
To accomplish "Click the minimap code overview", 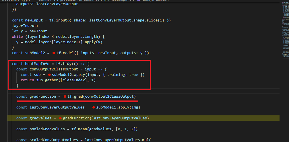I will click(285, 30).
